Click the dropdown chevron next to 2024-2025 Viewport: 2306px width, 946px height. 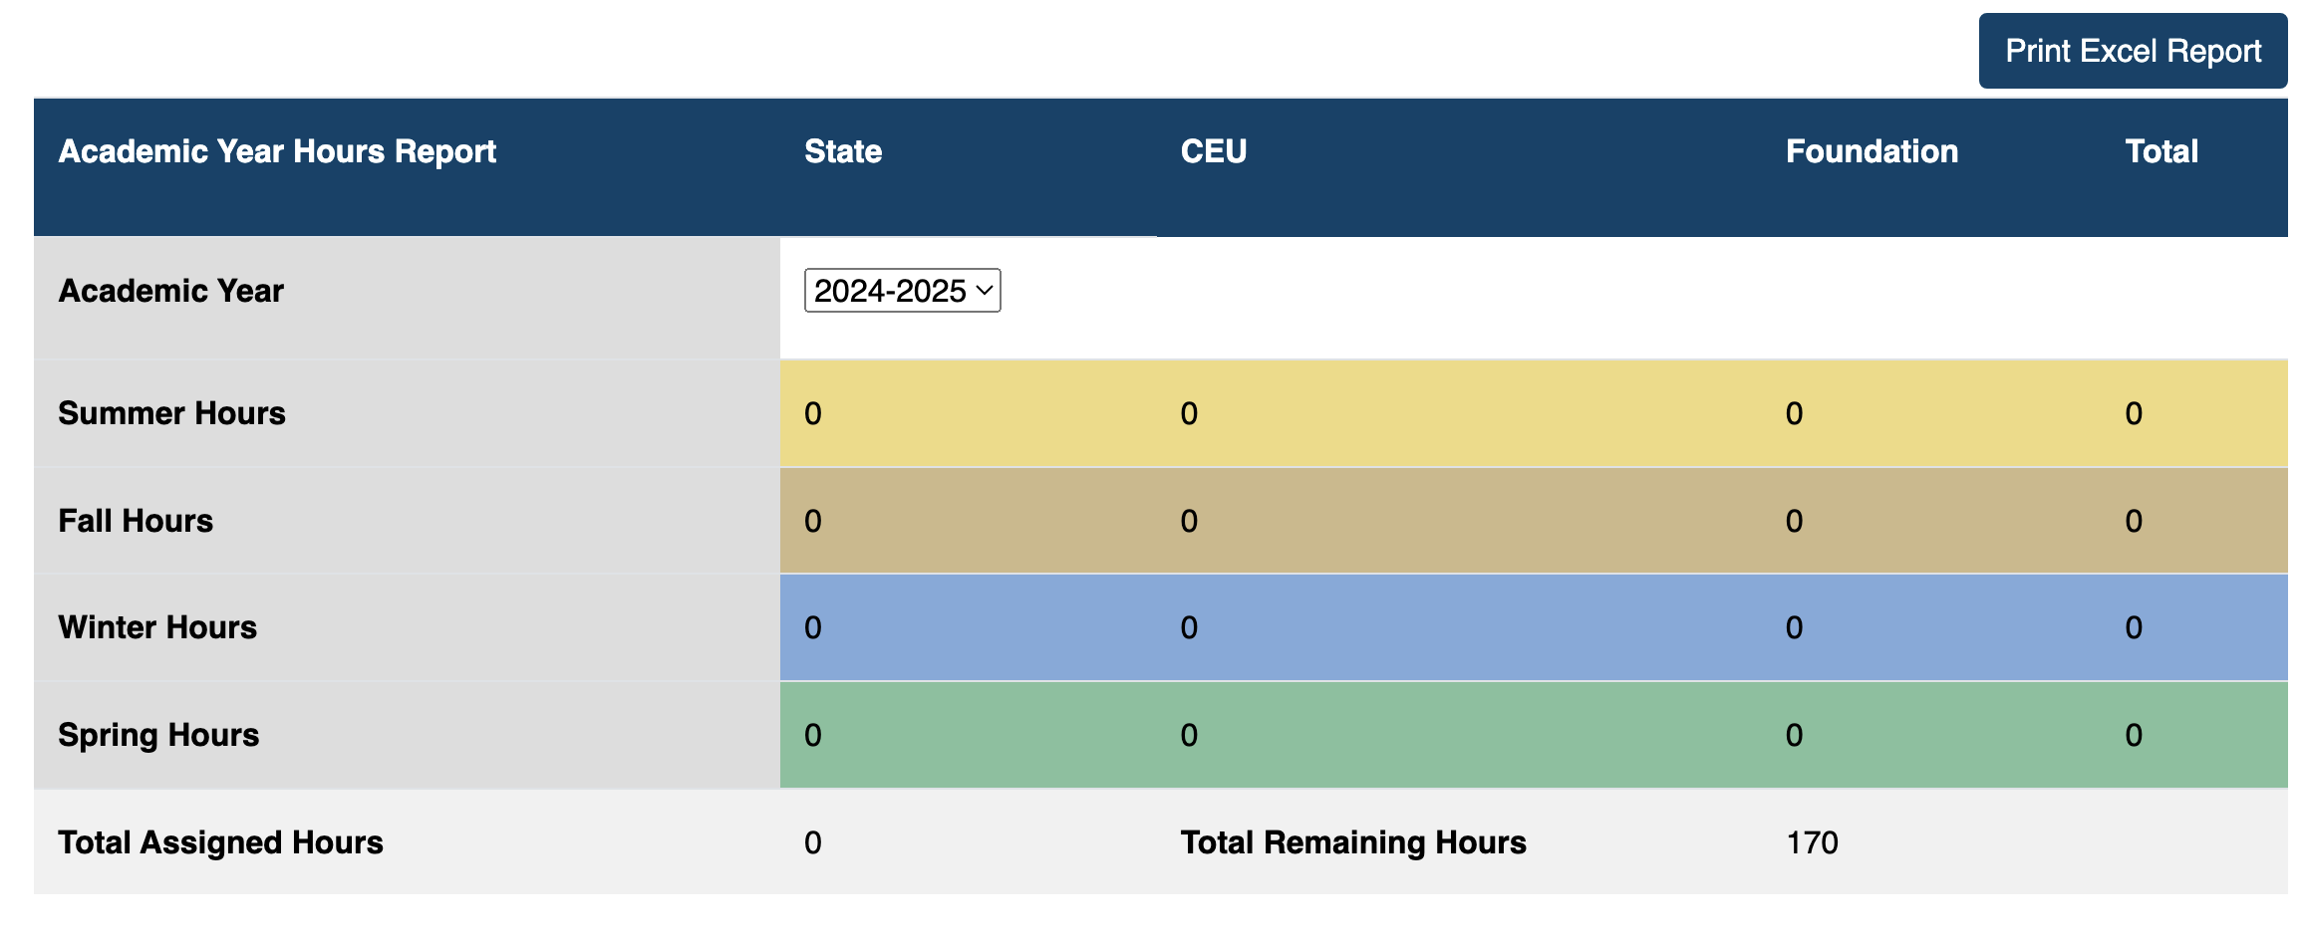click(x=985, y=291)
